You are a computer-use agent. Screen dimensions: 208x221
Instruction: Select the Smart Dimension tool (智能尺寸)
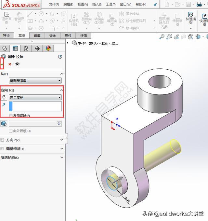(19, 18)
